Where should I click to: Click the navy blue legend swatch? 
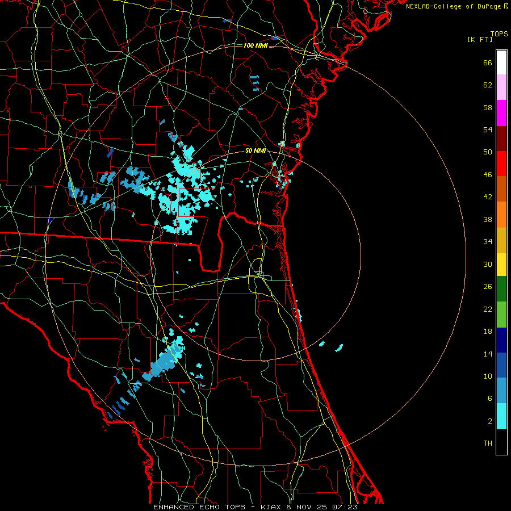coord(501,340)
